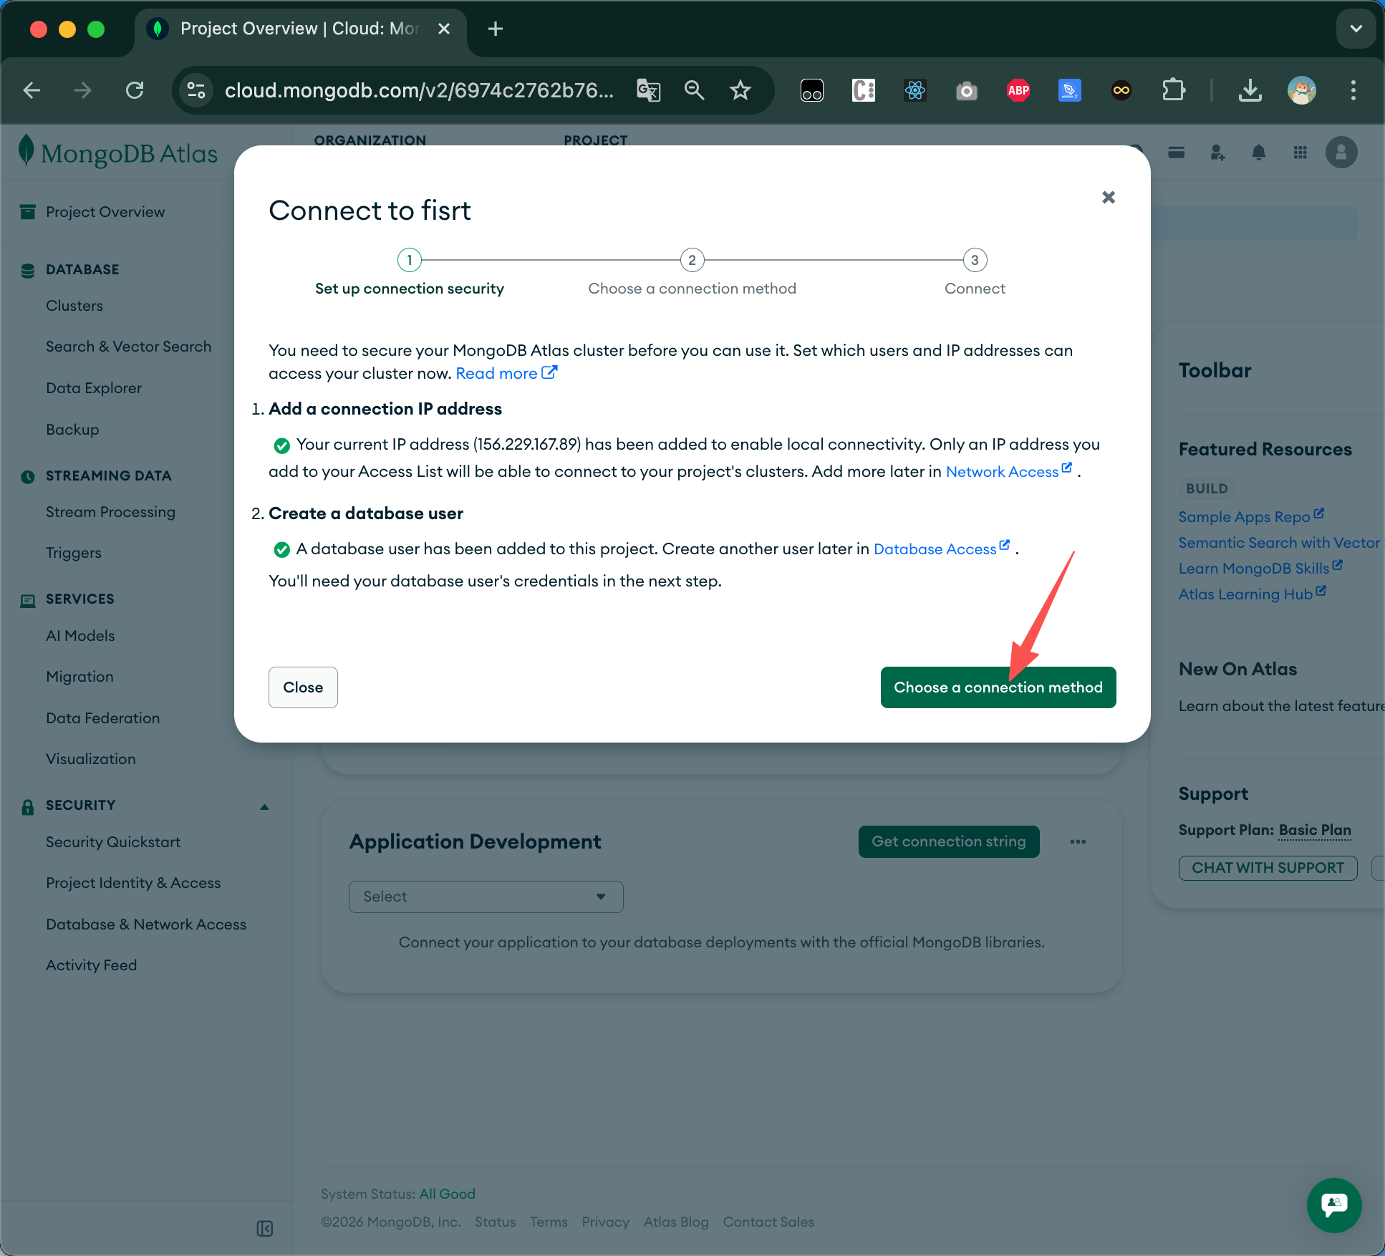Image resolution: width=1385 pixels, height=1256 pixels.
Task: Open the AdBlock Plus extension icon
Action: pos(1018,90)
